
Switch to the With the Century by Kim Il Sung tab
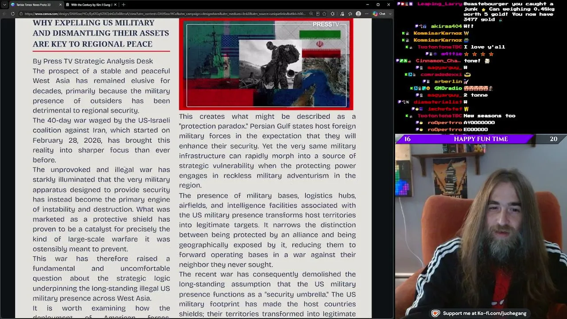tap(91, 4)
